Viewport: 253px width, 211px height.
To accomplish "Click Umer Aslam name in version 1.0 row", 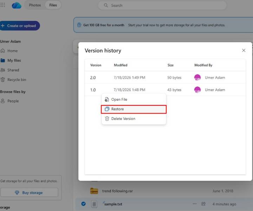I will click(x=215, y=90).
